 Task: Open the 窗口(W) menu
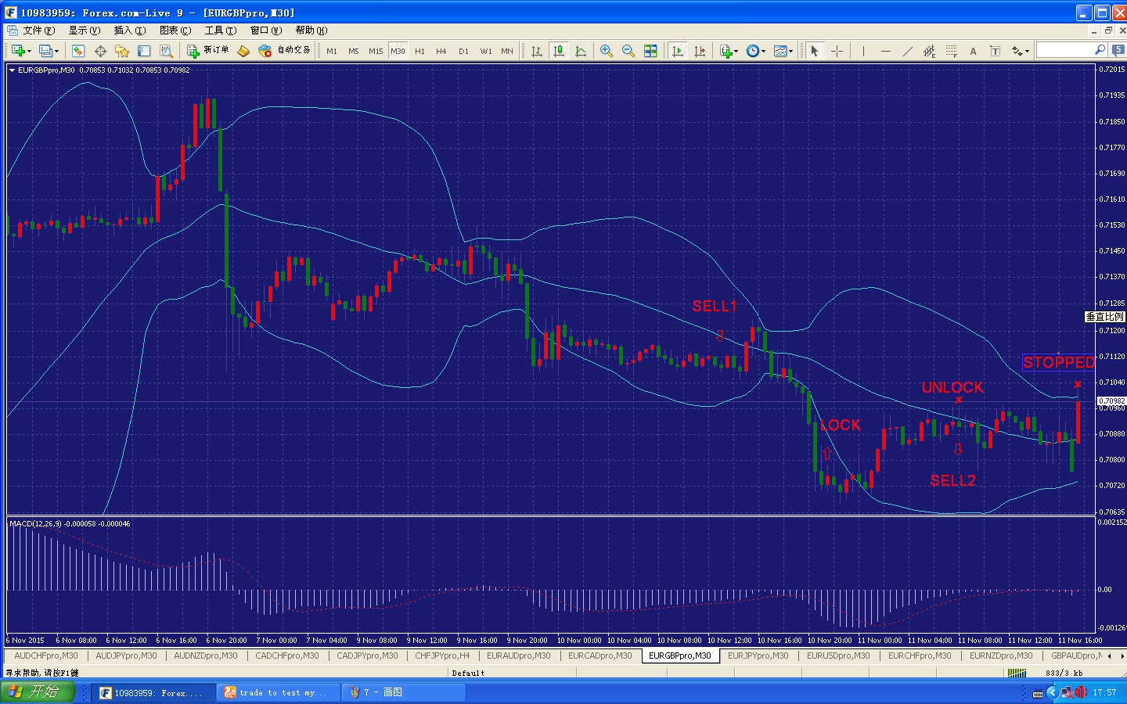[266, 31]
